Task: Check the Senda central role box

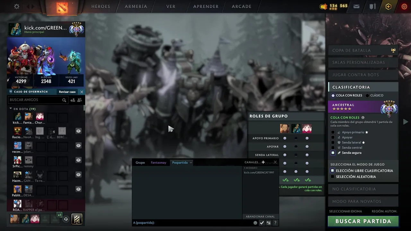Action: [x=333, y=148]
